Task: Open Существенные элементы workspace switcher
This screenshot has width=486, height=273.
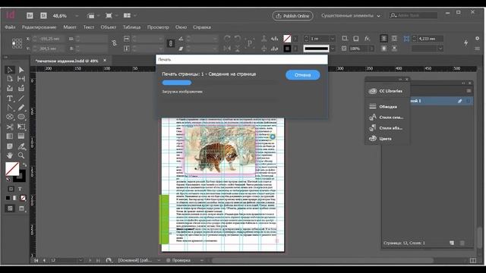Action: point(351,15)
